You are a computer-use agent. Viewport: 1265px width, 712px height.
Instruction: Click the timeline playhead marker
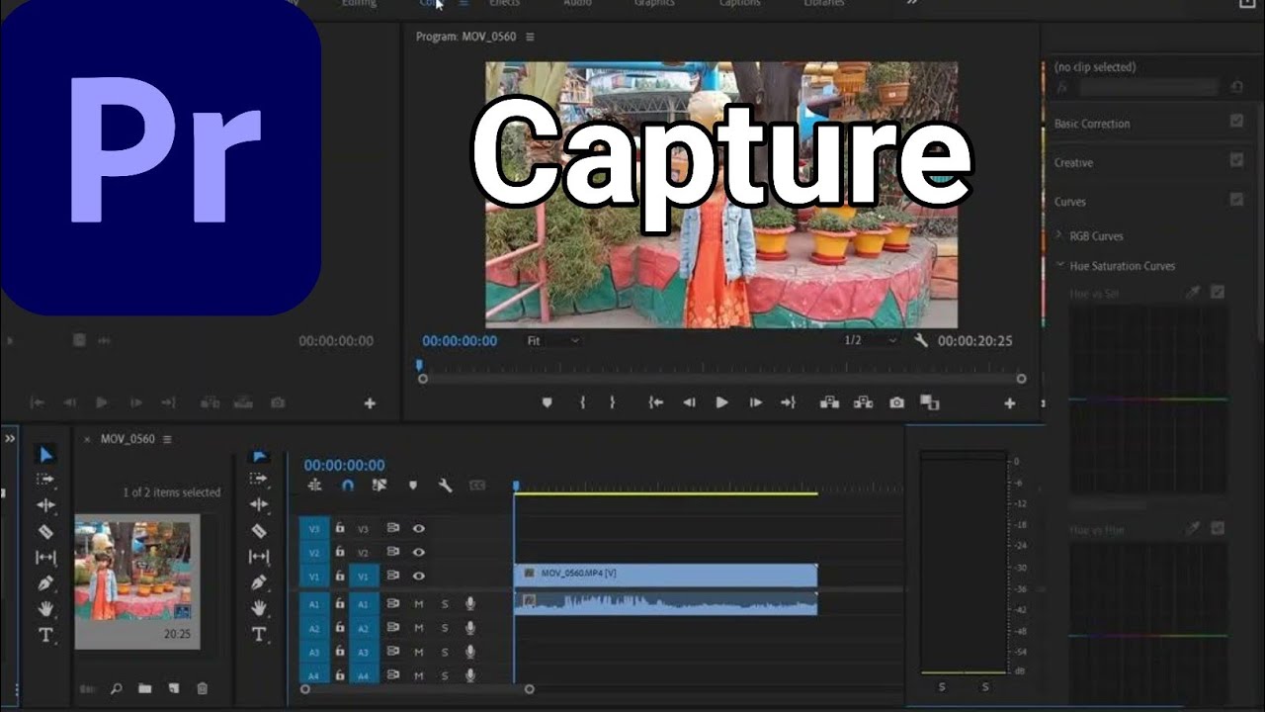[515, 486]
